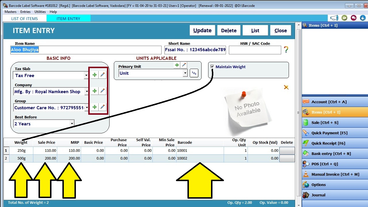Open the Primary Unit dropdown
Screen dimensions: 368x207
[185, 73]
